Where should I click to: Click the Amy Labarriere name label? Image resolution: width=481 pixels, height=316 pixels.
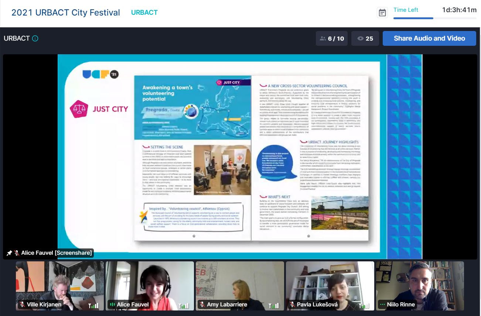pyautogui.click(x=227, y=305)
